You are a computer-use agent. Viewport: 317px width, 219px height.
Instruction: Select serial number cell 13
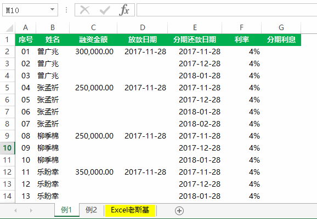tap(25, 196)
